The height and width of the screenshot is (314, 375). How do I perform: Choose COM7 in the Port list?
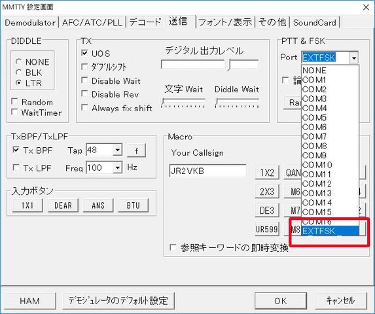pos(330,136)
